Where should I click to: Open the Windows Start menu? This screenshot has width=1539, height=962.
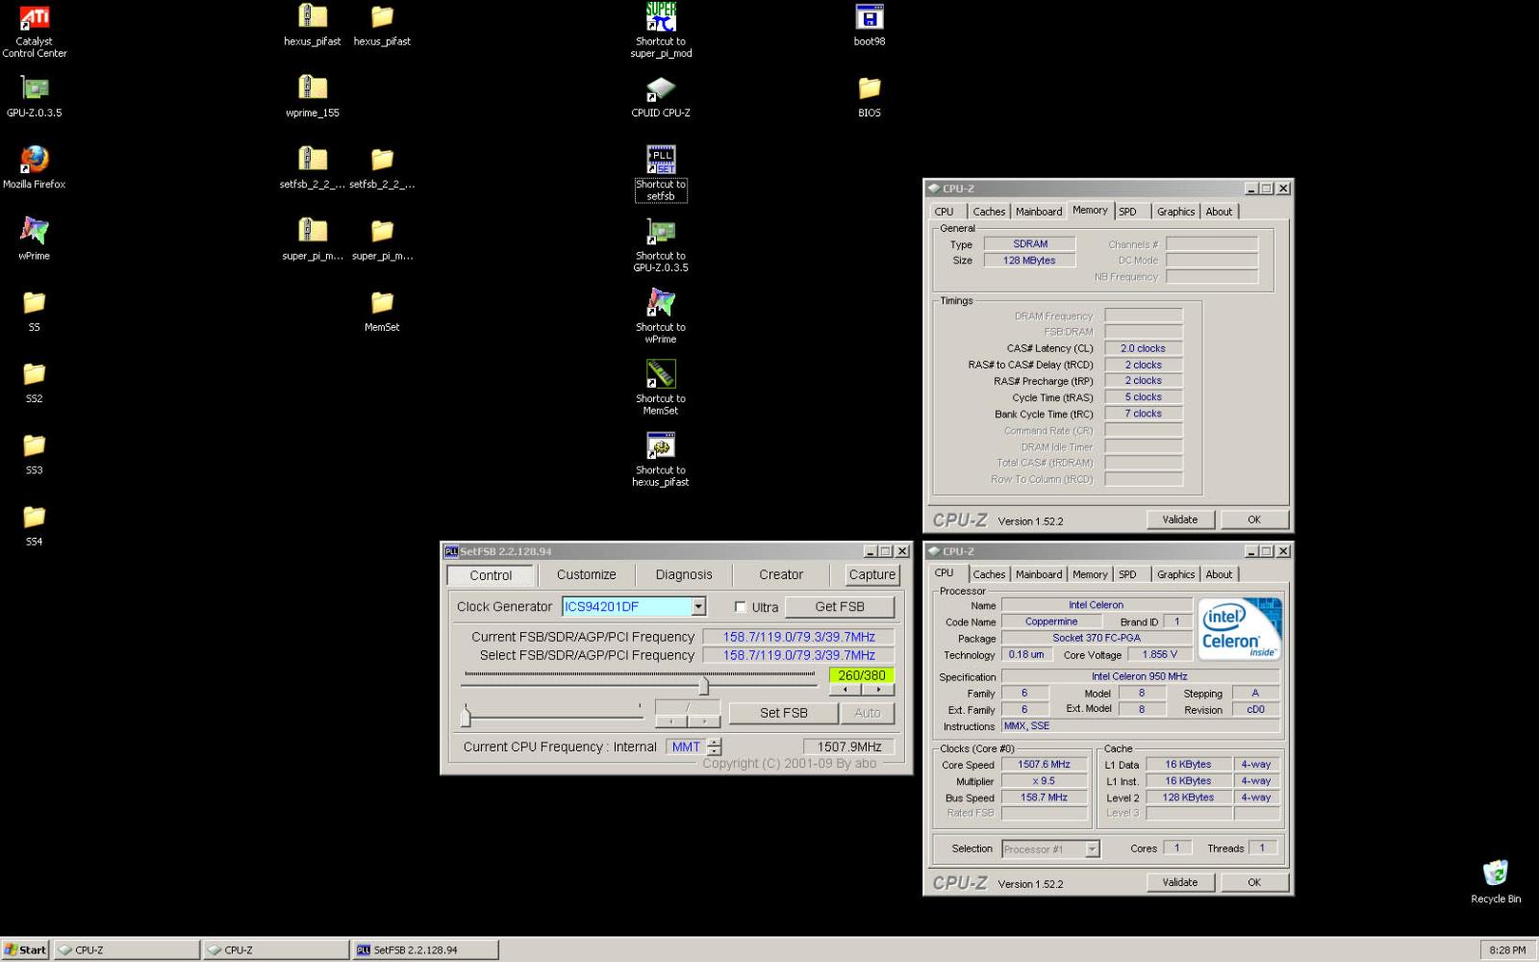pos(25,949)
